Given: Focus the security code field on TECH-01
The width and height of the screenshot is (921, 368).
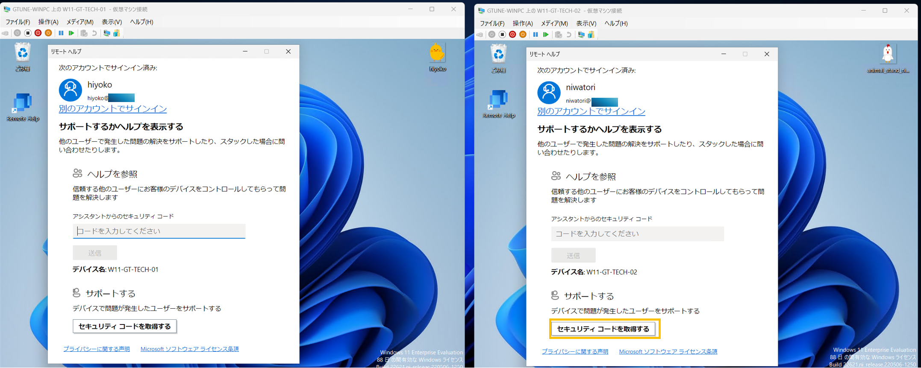Looking at the screenshot, I should click(x=159, y=231).
